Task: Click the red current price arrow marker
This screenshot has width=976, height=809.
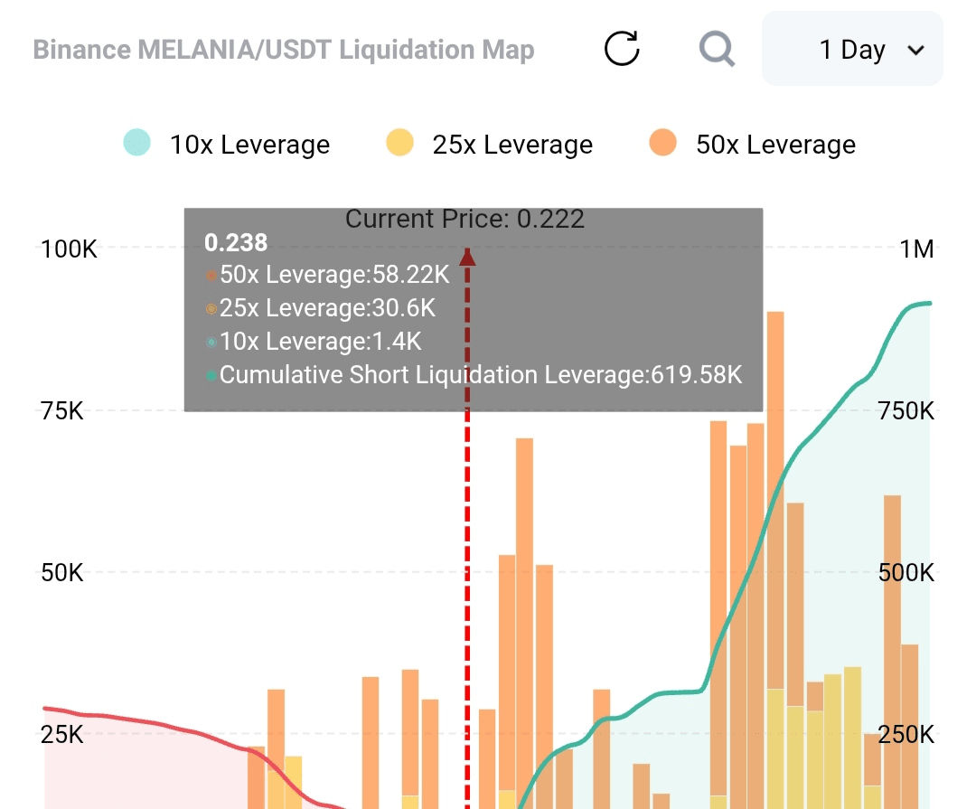Action: (467, 258)
